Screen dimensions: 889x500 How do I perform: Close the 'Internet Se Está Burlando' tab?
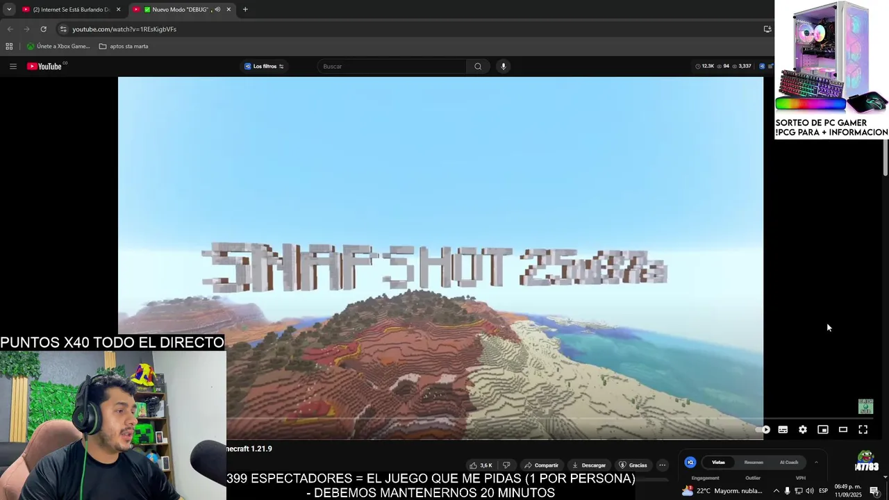(118, 10)
